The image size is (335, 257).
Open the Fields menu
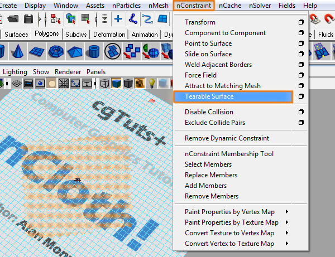tap(287, 6)
